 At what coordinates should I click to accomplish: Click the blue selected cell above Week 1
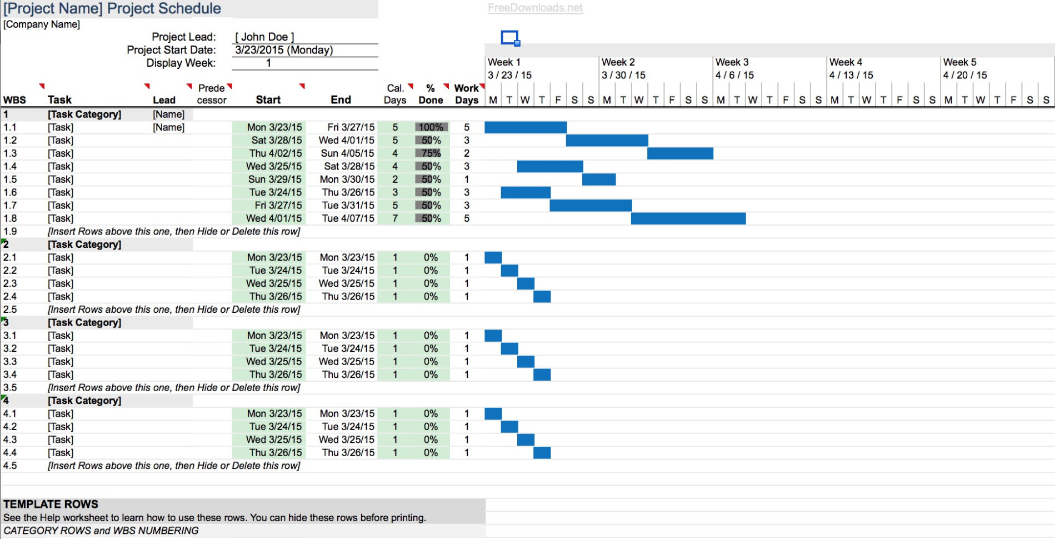pyautogui.click(x=509, y=38)
